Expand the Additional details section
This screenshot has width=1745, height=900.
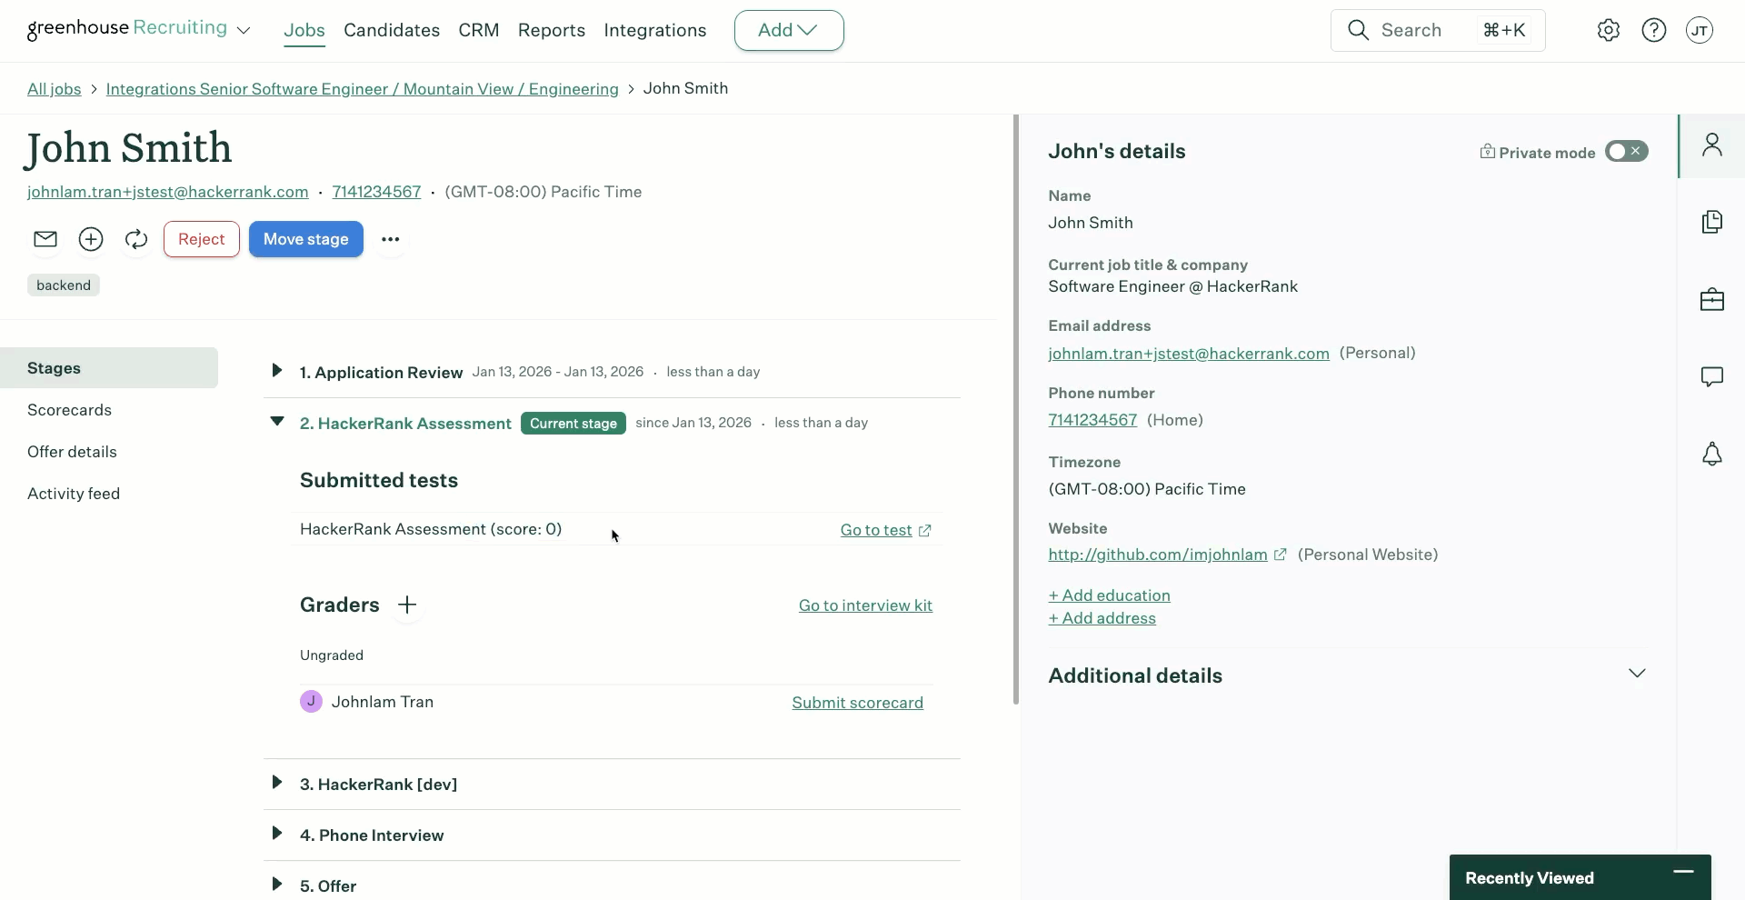[x=1638, y=674]
